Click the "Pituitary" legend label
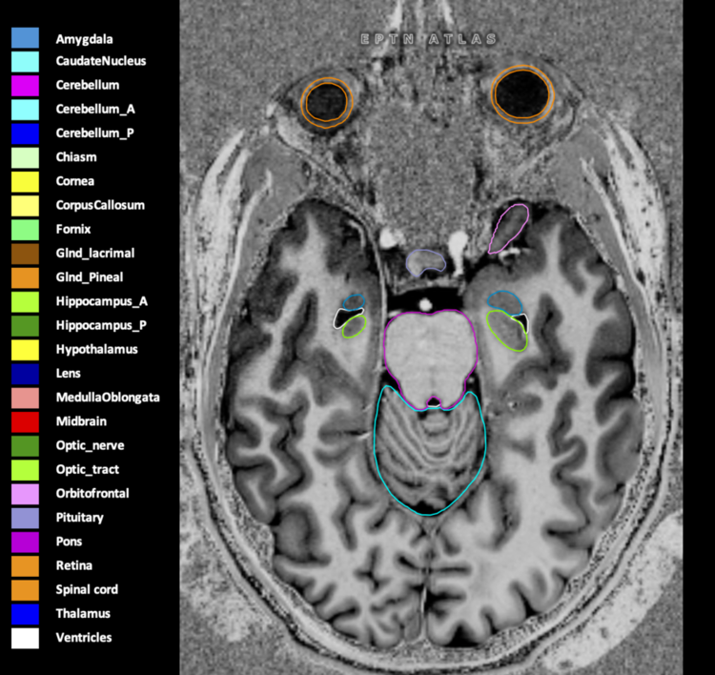This screenshot has height=675, width=715. pyautogui.click(x=79, y=518)
